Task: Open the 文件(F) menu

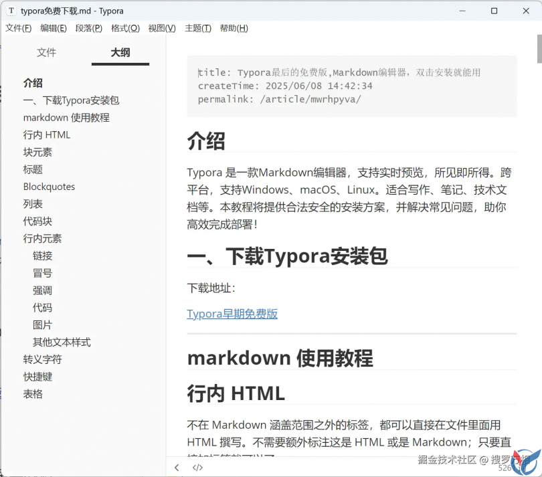Action: coord(19,28)
